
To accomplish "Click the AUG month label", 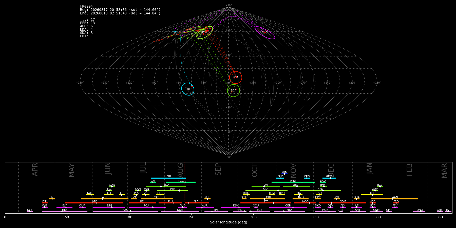I will click(x=180, y=170).
